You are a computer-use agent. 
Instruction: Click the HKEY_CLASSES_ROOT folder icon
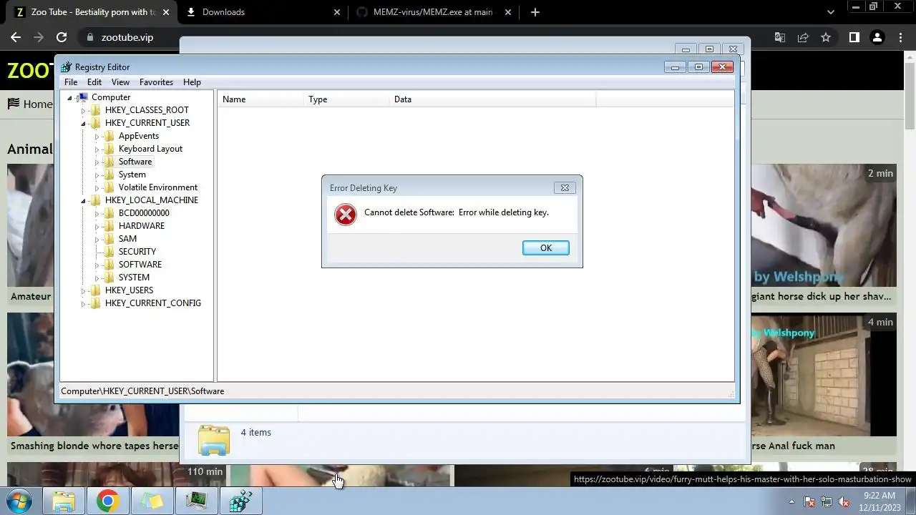[x=96, y=110]
